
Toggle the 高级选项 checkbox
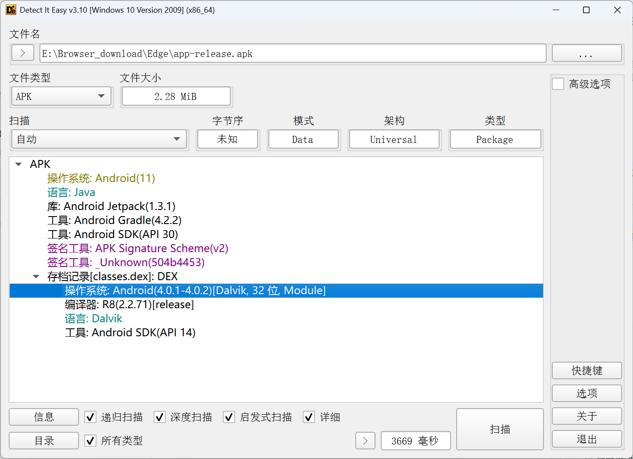coord(558,84)
